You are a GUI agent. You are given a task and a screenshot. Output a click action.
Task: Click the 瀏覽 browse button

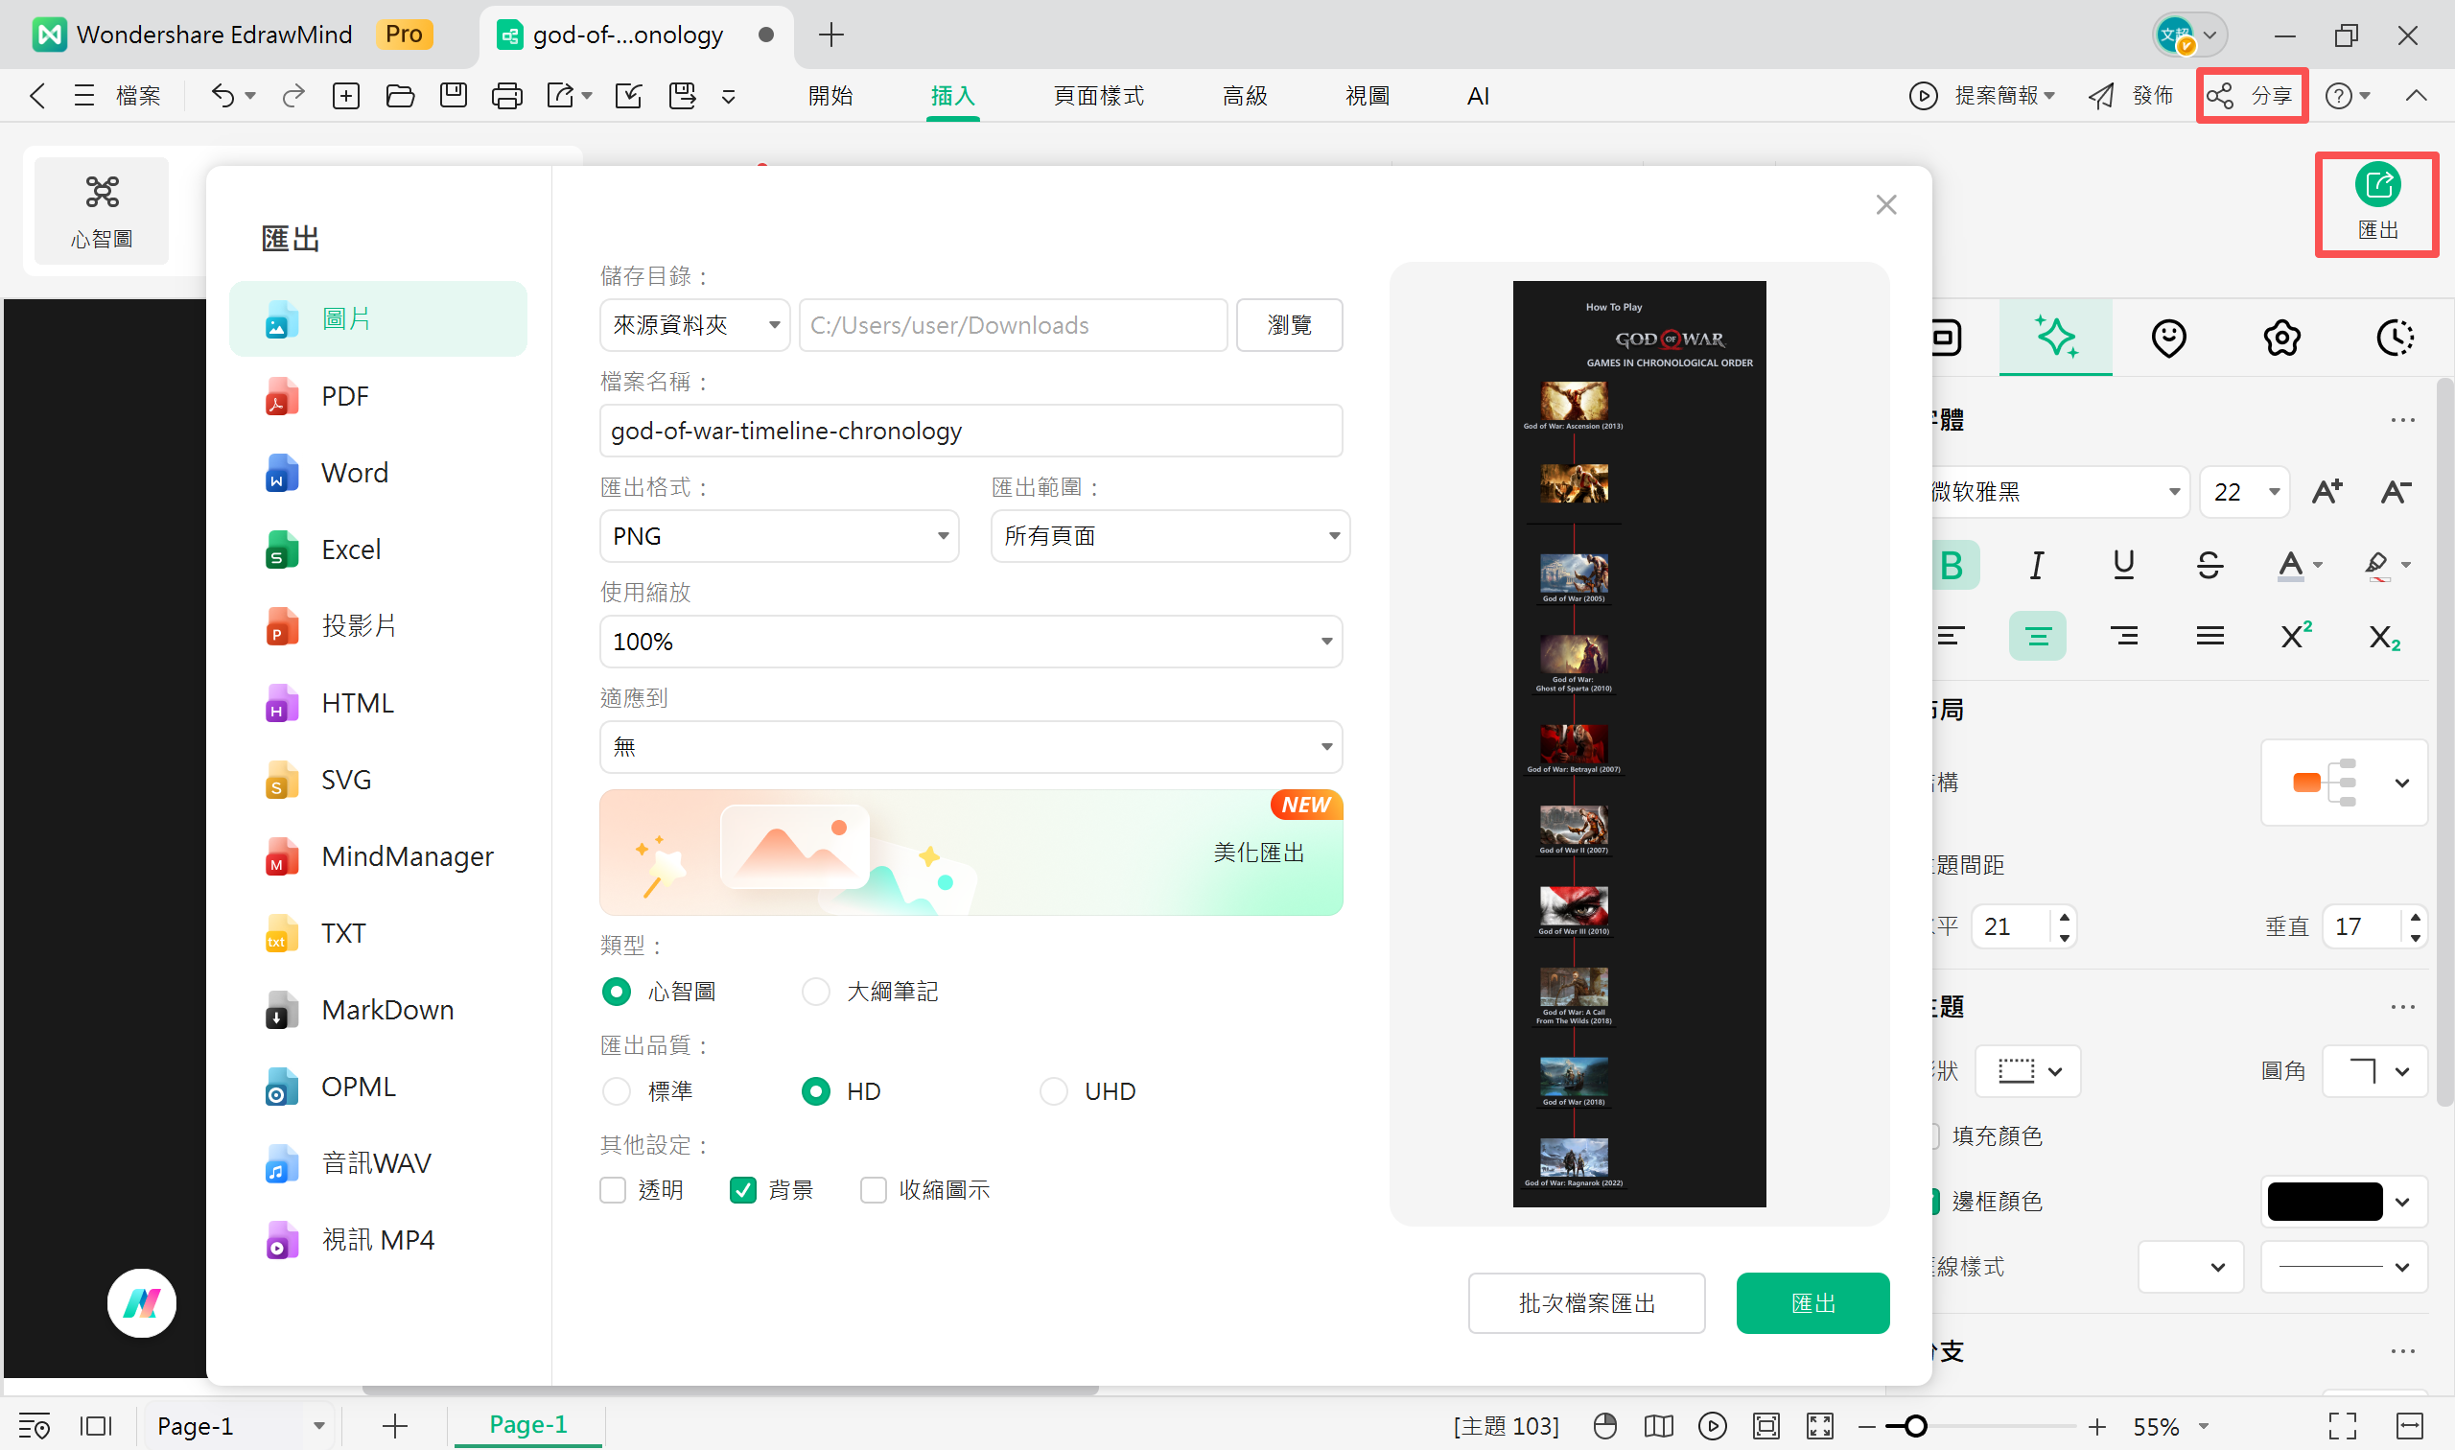(1289, 324)
